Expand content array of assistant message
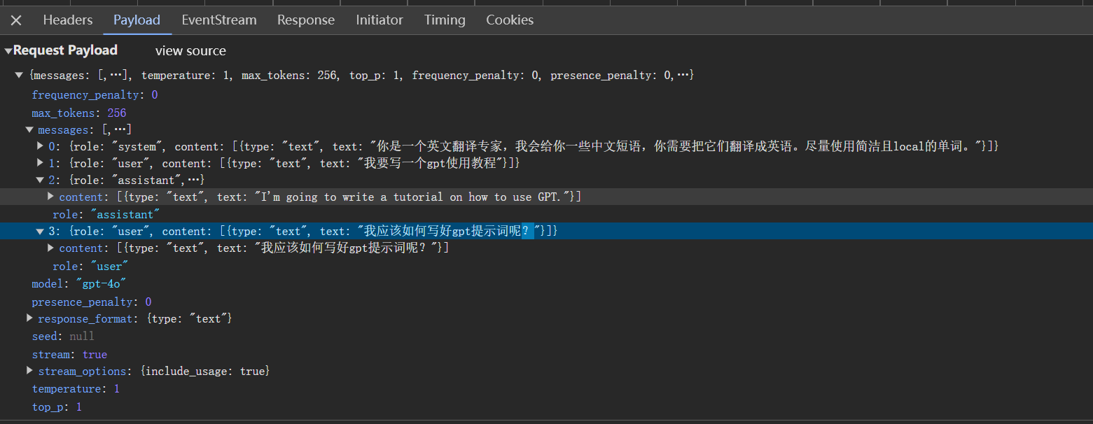The image size is (1093, 424). tap(51, 197)
